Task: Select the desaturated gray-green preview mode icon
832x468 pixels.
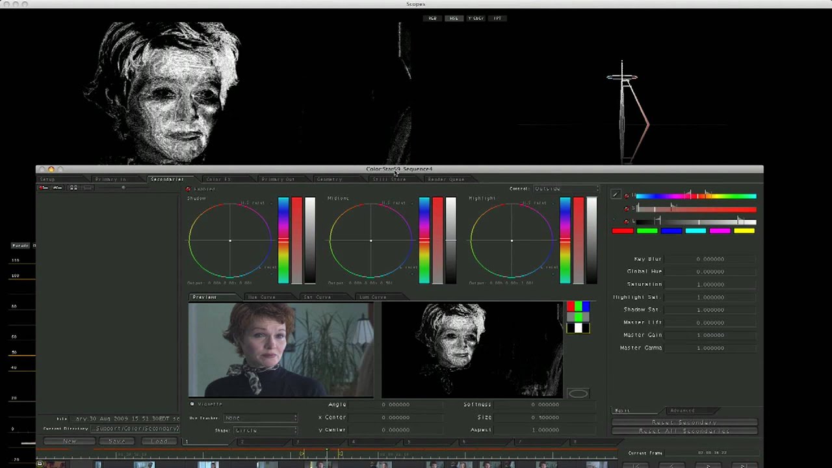Action: point(578,317)
